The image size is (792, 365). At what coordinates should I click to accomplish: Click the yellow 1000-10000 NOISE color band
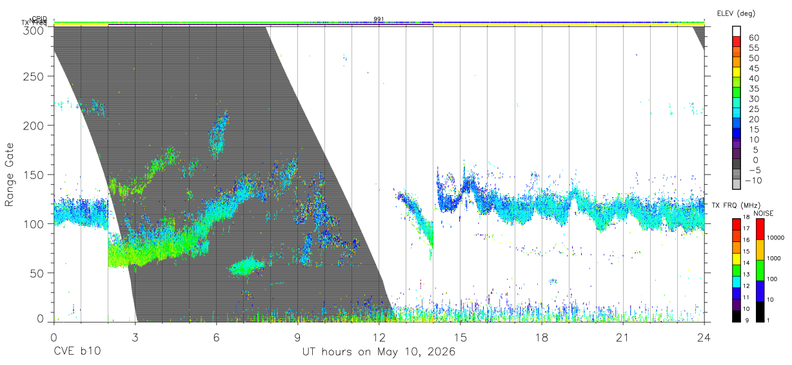[x=760, y=250]
